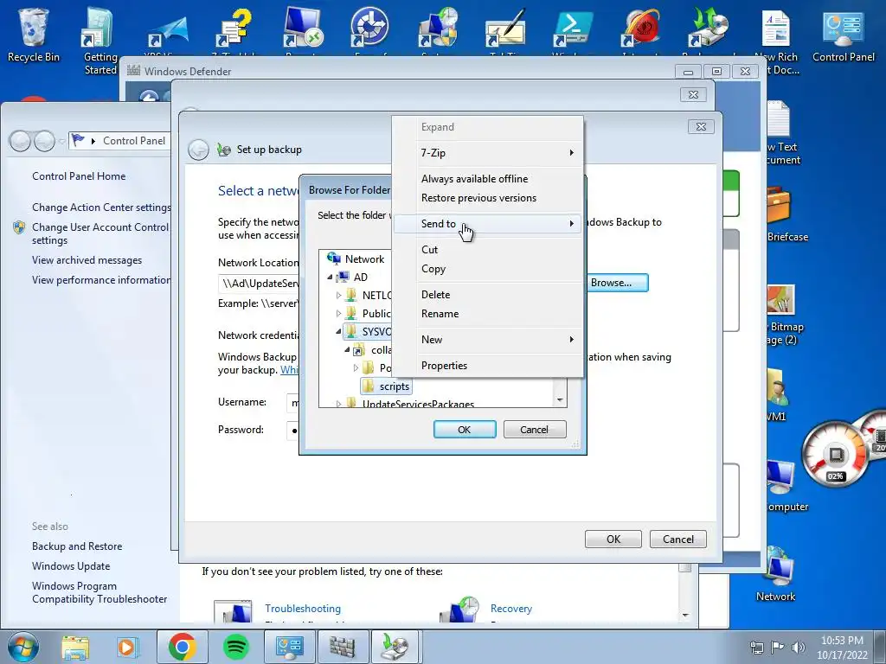886x664 pixels.
Task: Select Rename from the context menu
Action: pos(488,314)
